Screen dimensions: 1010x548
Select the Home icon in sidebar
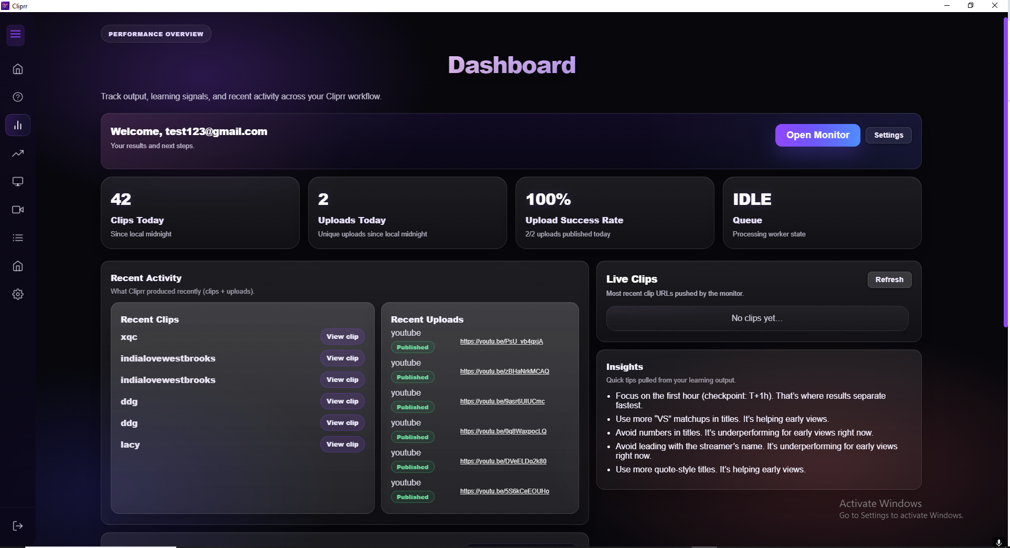[17, 69]
